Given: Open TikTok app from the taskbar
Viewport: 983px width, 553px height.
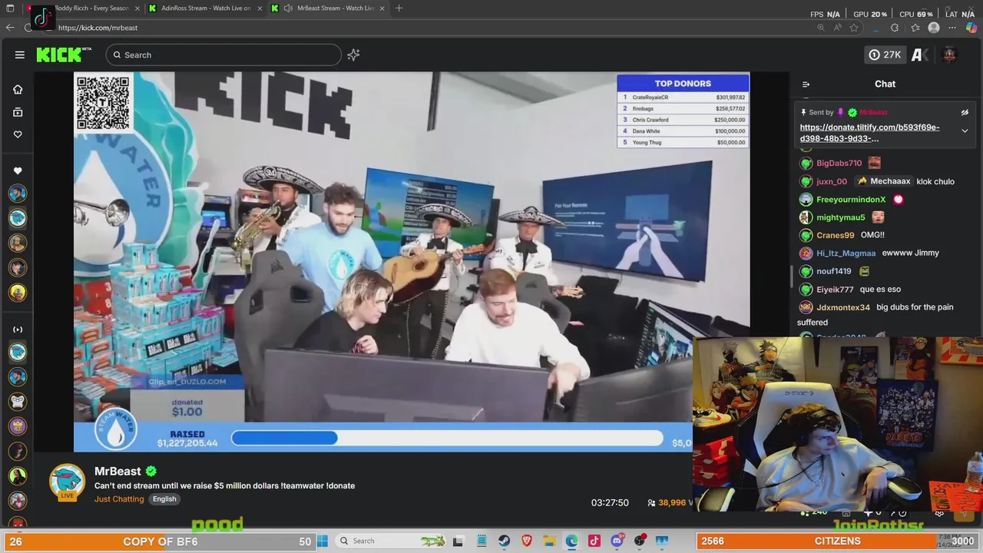Looking at the screenshot, I should click(x=594, y=541).
